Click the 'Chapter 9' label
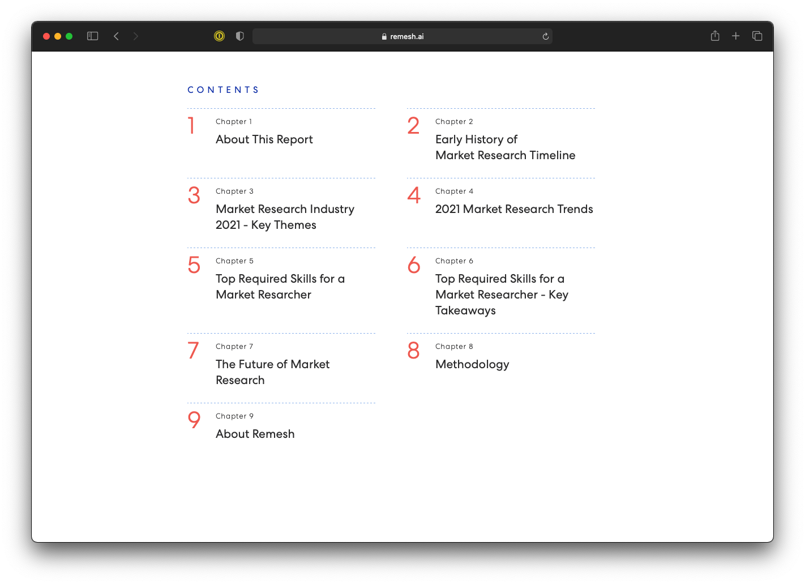Viewport: 805px width, 584px height. click(x=234, y=416)
